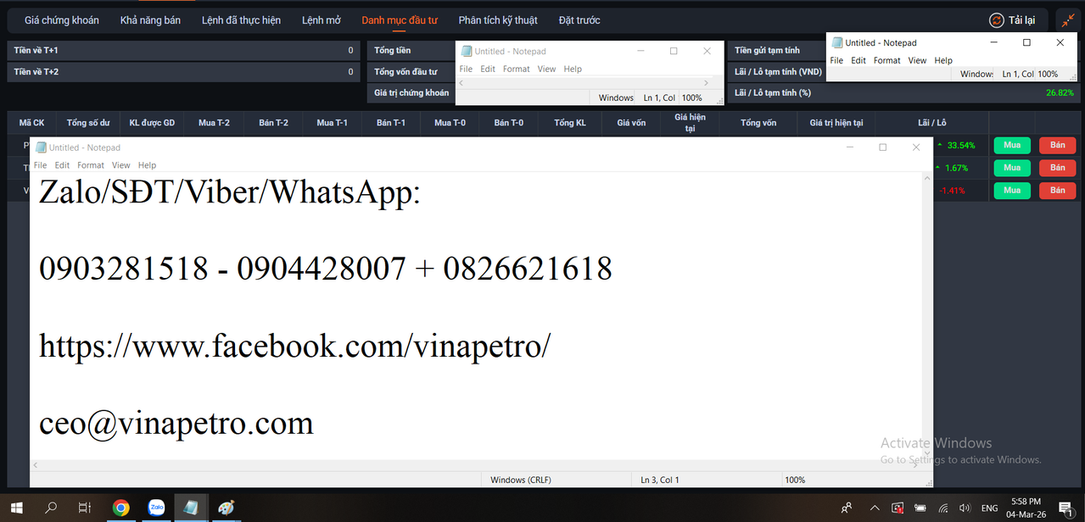Open the Windows Start menu

(17, 508)
